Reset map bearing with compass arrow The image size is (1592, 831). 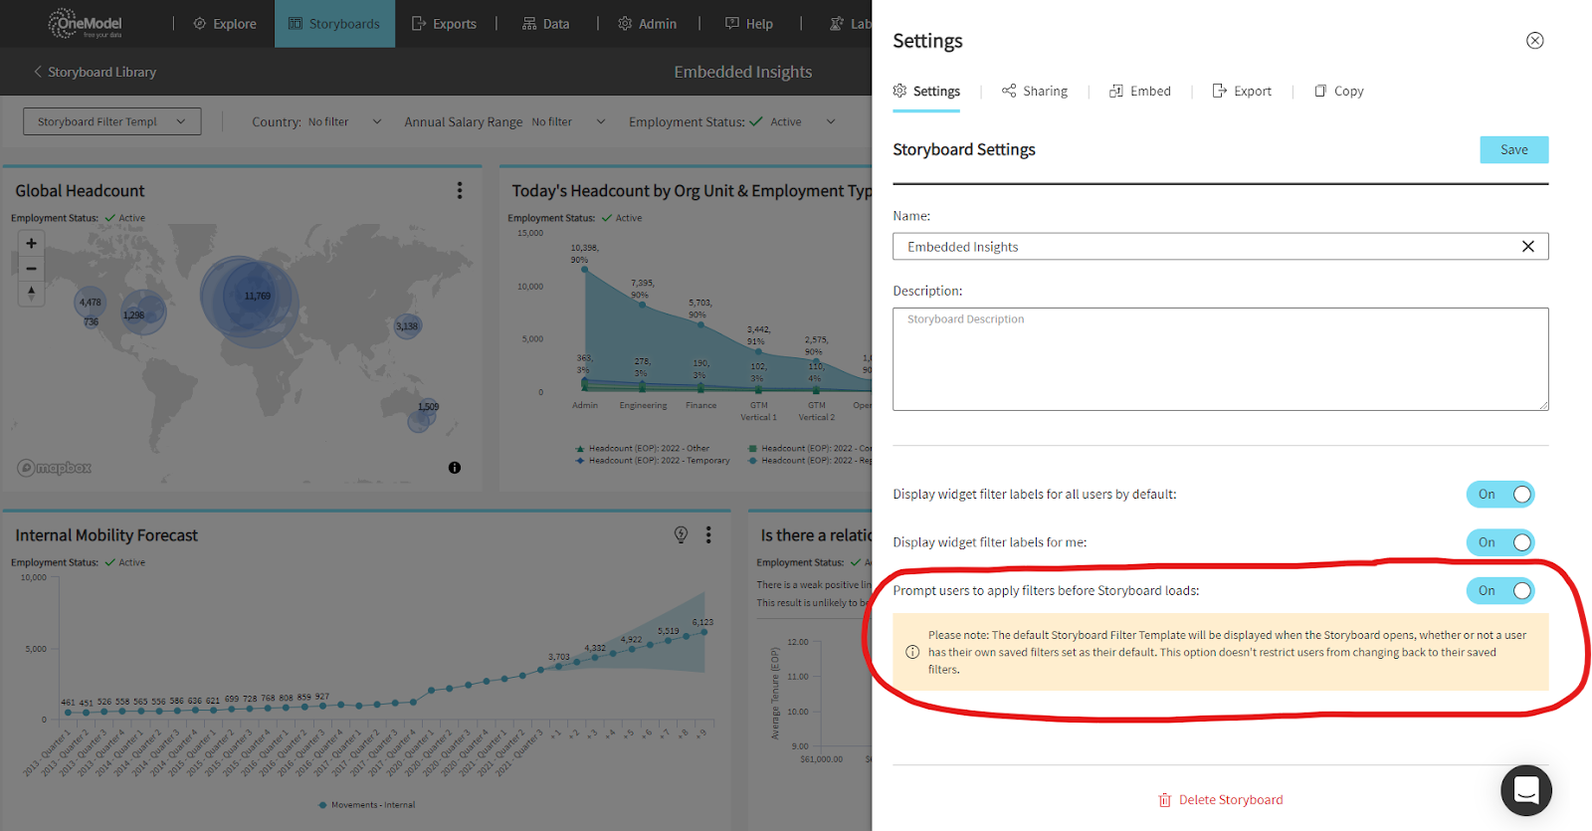click(31, 293)
